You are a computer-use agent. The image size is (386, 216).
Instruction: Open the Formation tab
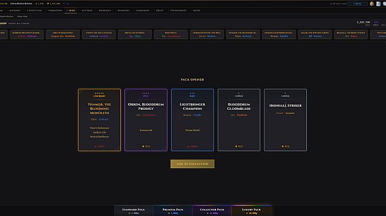(x=54, y=11)
